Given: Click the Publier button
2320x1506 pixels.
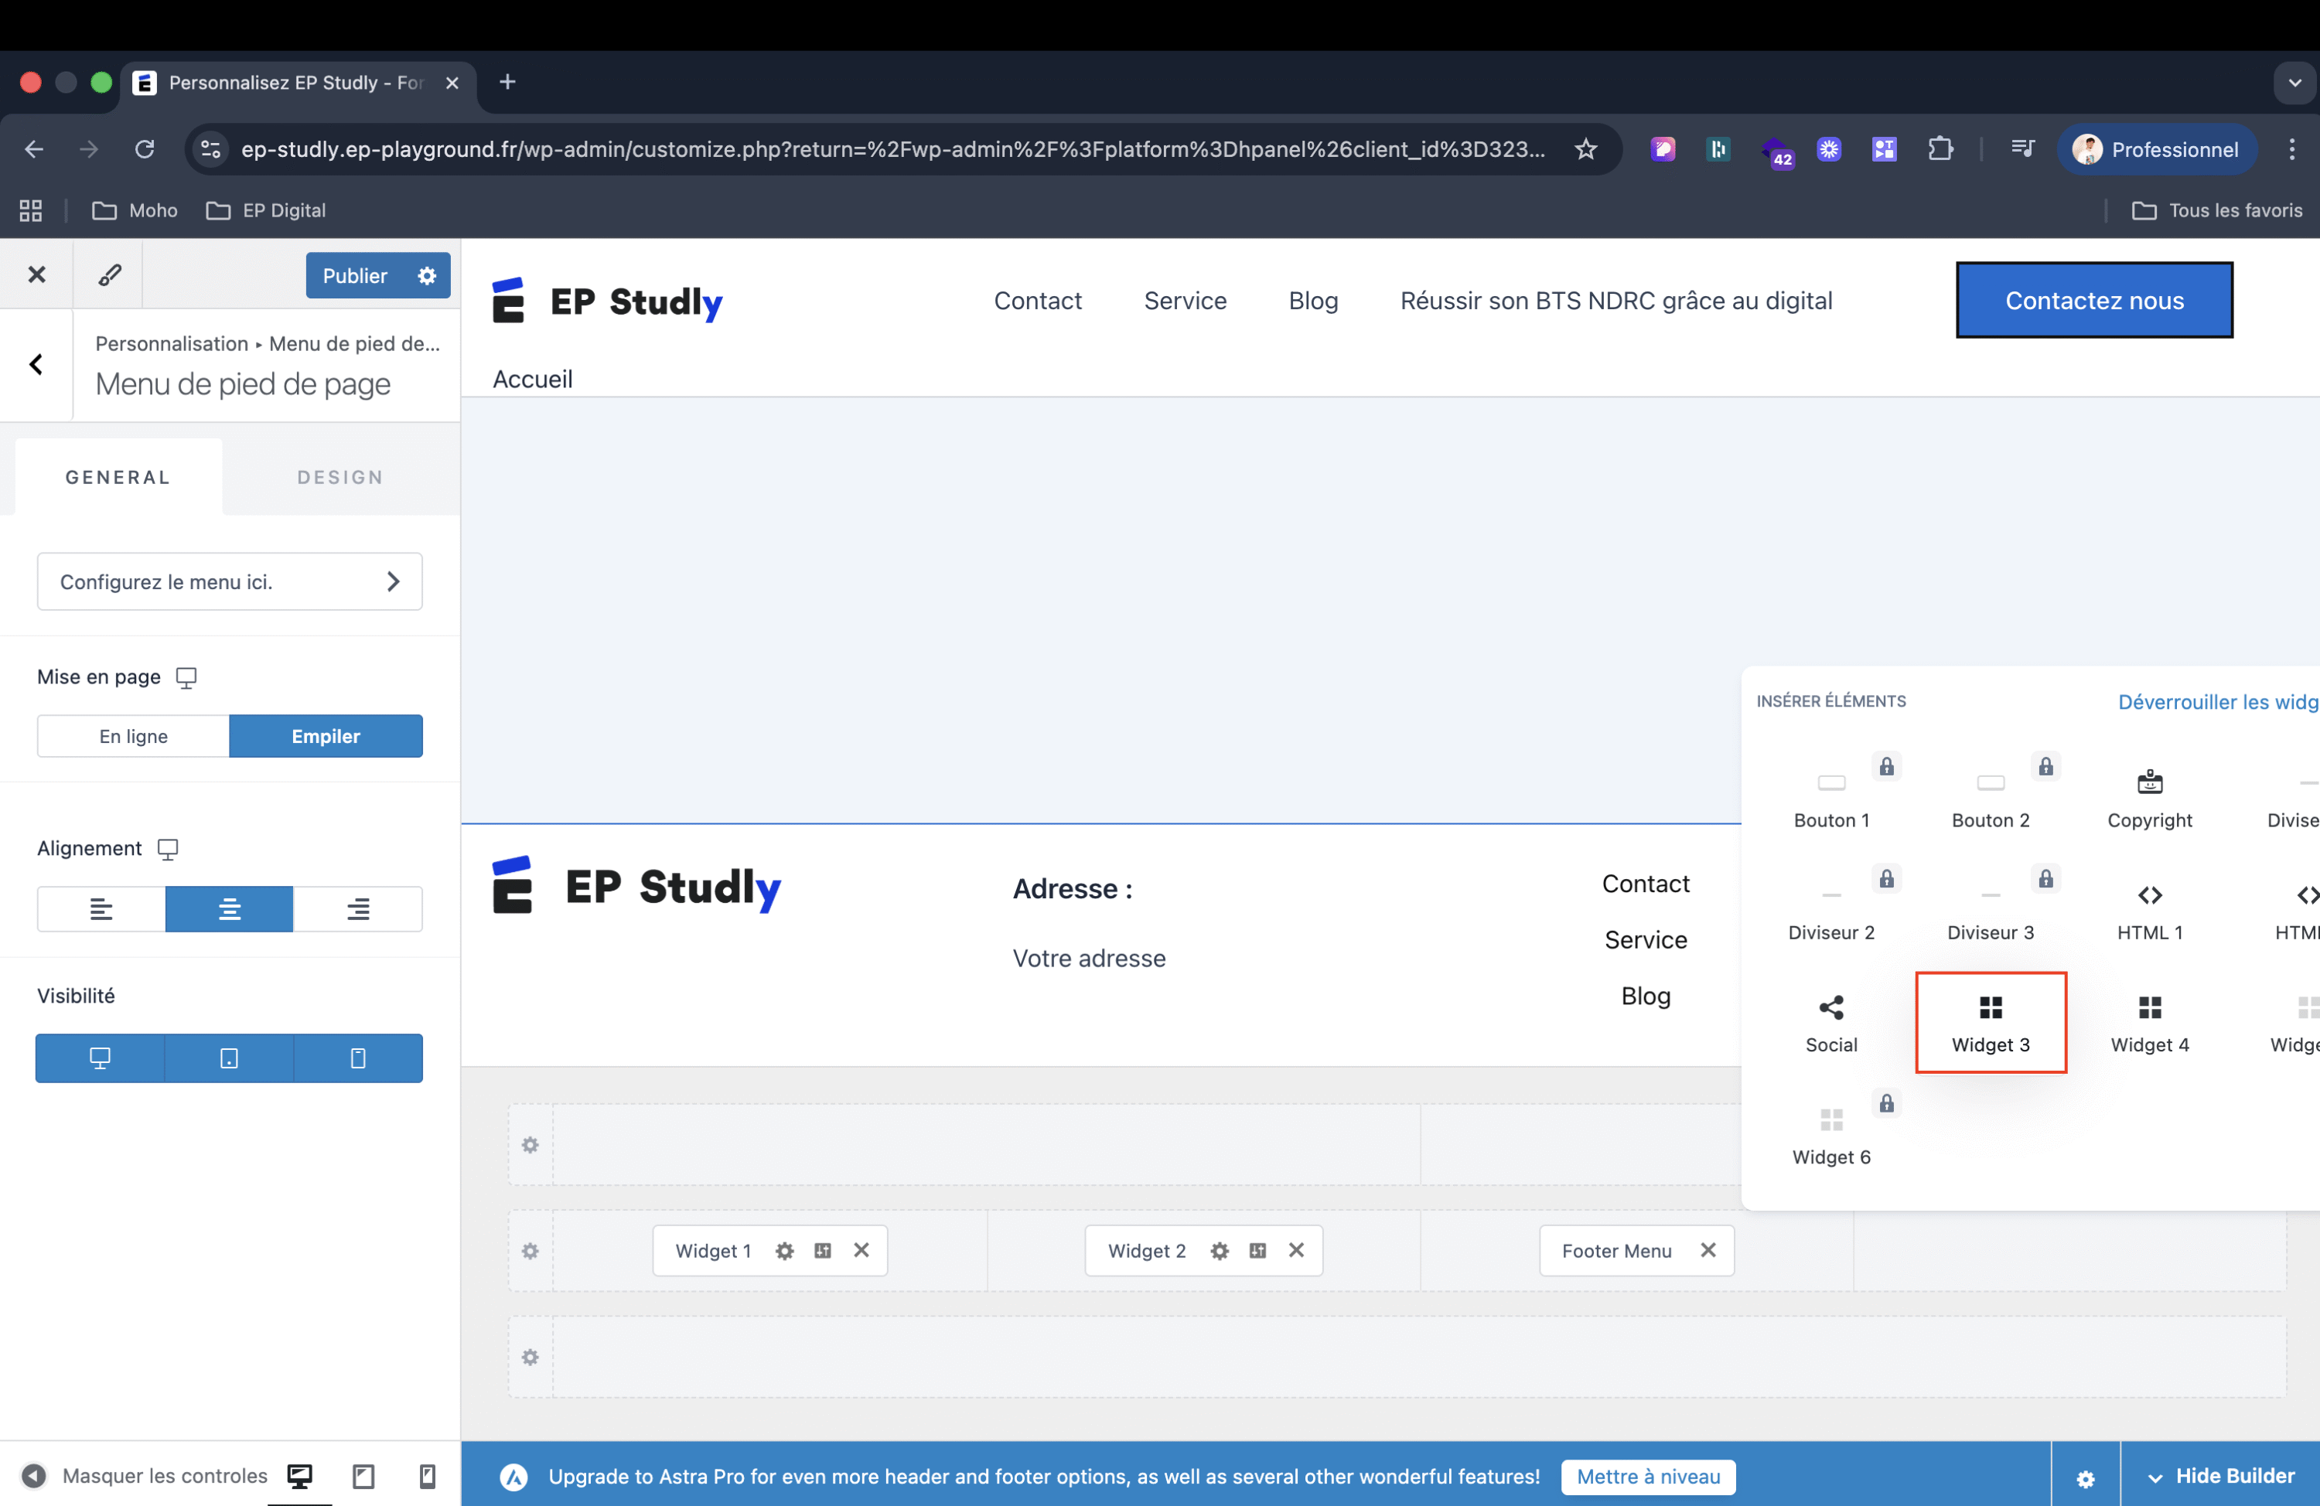Looking at the screenshot, I should coord(355,276).
